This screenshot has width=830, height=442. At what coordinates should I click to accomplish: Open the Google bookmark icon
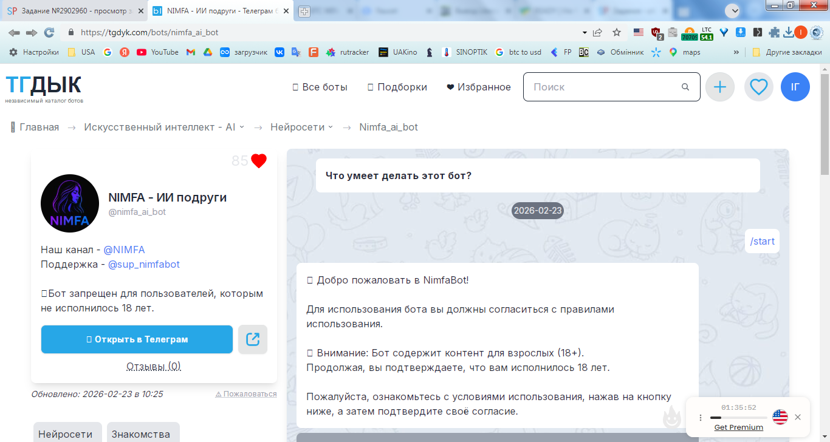pos(108,52)
